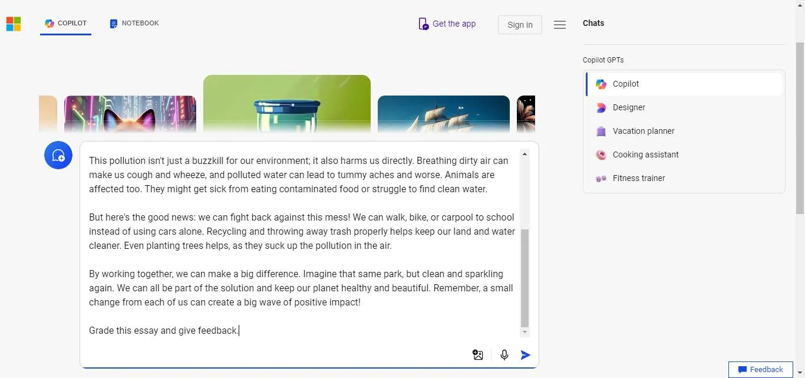Open the Get the app link

tap(447, 24)
